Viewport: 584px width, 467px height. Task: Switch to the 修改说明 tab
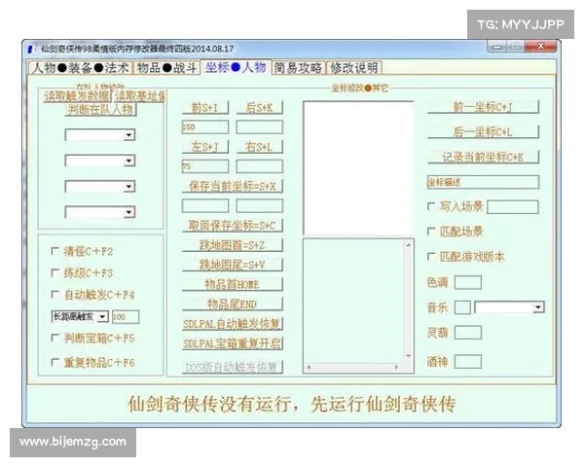coord(354,68)
